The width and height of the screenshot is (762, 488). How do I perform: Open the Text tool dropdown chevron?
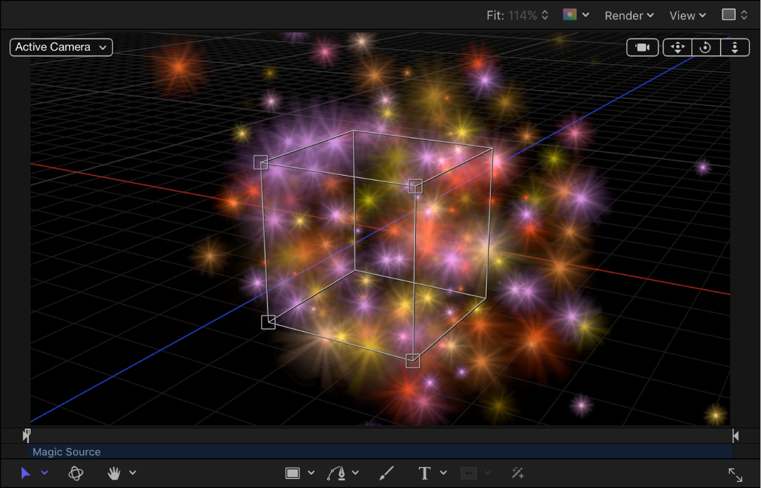coord(443,473)
